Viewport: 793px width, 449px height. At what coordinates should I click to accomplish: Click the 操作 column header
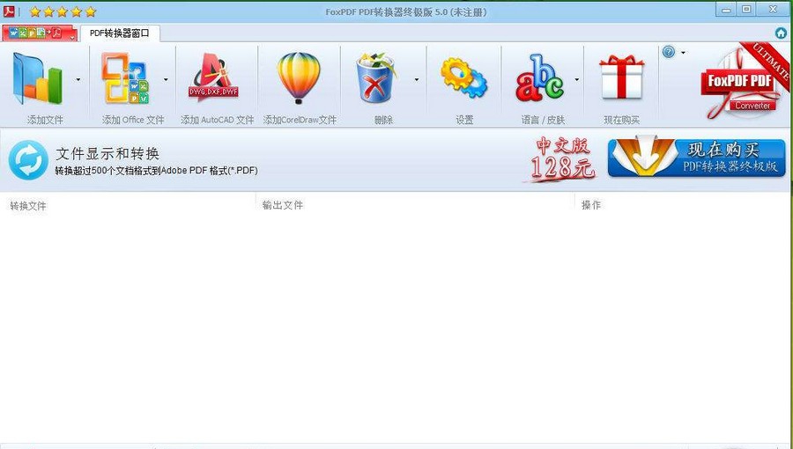[x=591, y=205]
